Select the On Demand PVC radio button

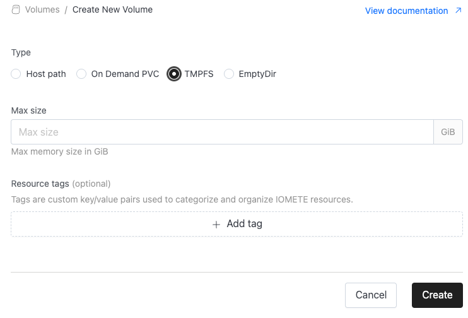coord(81,74)
